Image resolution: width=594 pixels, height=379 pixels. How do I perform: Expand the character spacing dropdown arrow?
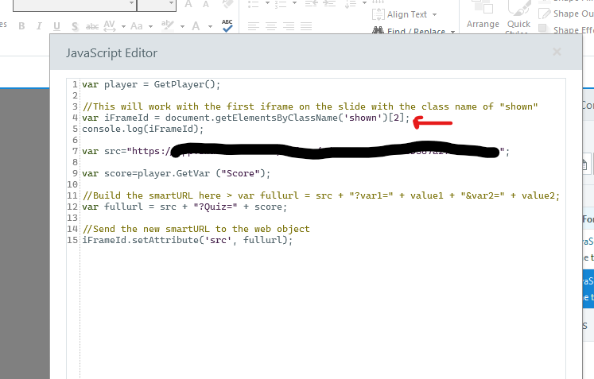click(x=123, y=26)
